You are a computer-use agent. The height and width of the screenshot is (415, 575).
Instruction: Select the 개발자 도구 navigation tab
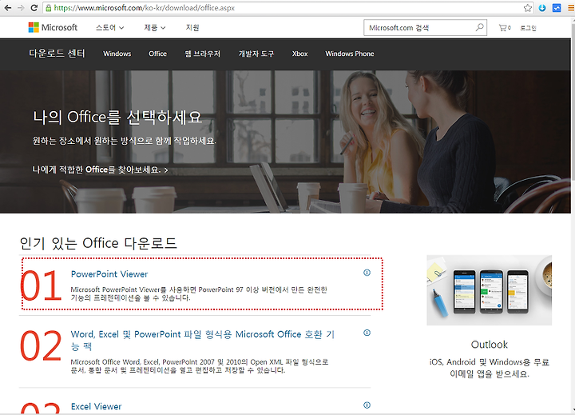point(256,54)
